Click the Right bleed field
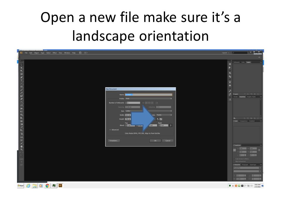This screenshot has height=211, width=281. 164,125
